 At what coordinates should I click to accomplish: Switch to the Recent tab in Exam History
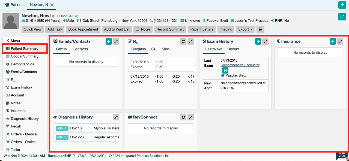(233, 49)
